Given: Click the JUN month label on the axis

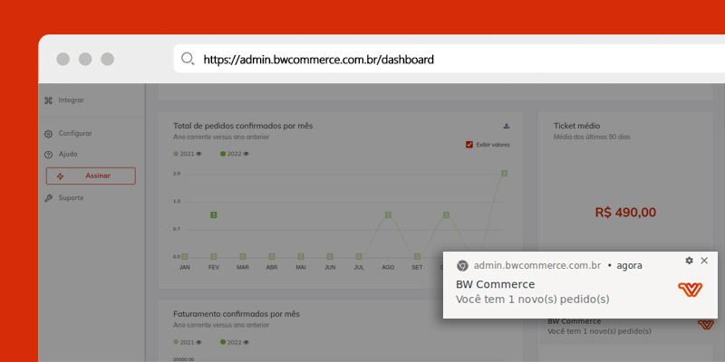Looking at the screenshot, I should click(330, 267).
